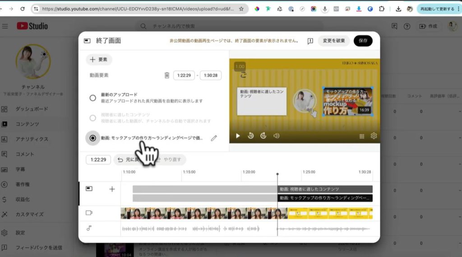Click the plus icon in timeline track

[x=112, y=189]
